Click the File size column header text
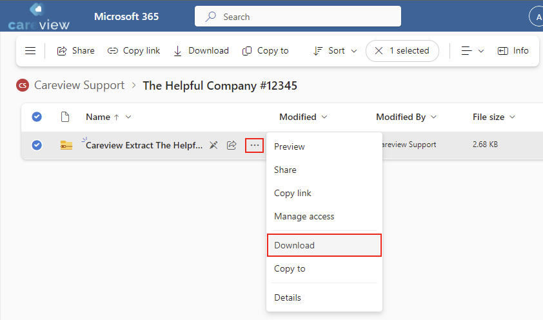The height and width of the screenshot is (320, 543). 488,117
